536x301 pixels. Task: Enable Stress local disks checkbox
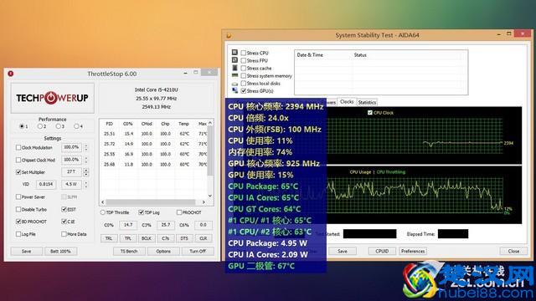point(244,84)
